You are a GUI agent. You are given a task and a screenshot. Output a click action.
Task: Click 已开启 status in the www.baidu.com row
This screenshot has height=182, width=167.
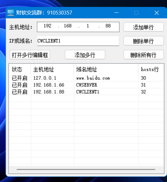tap(20, 78)
